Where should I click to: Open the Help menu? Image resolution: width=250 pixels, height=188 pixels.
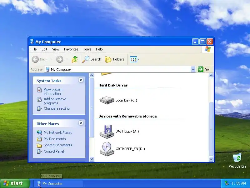tap(99, 49)
